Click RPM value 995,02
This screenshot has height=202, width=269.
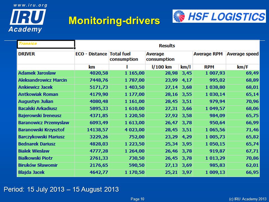[x=217, y=80]
